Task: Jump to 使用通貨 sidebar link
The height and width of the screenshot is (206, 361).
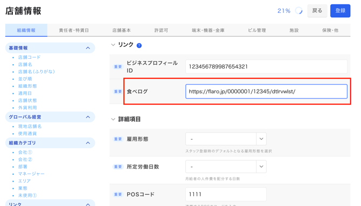Action: coord(27,133)
